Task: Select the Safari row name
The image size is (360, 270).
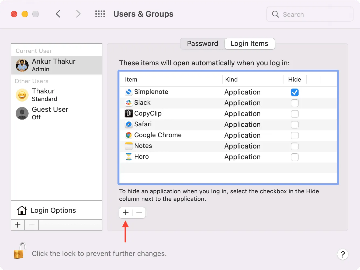Action: click(143, 124)
